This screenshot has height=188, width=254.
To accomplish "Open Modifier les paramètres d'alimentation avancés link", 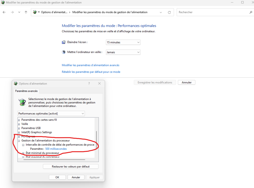I will [91, 65].
